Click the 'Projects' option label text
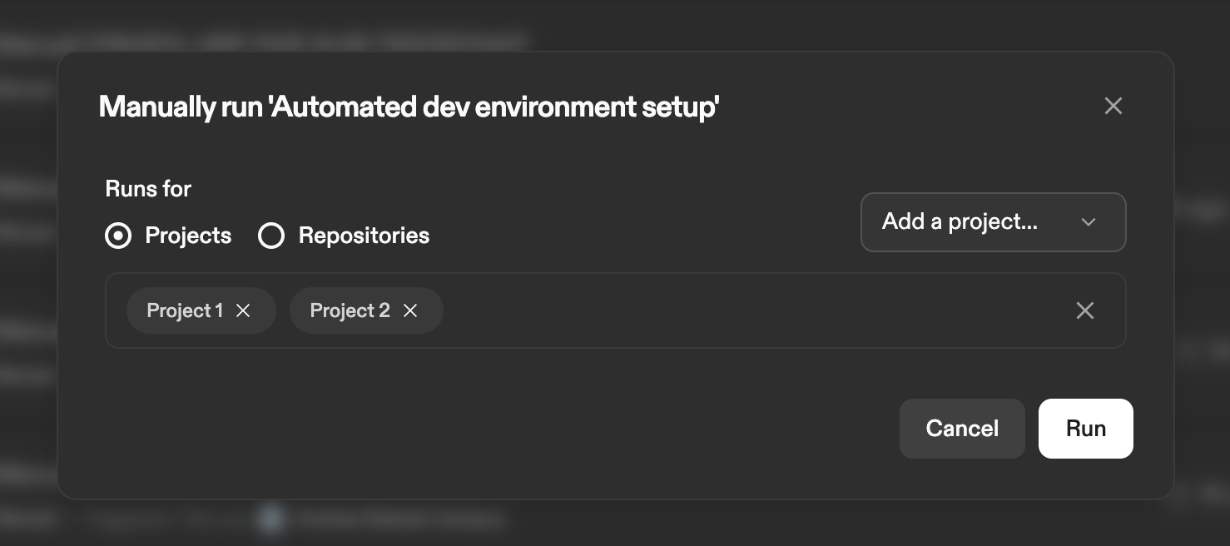1230x546 pixels. click(188, 236)
